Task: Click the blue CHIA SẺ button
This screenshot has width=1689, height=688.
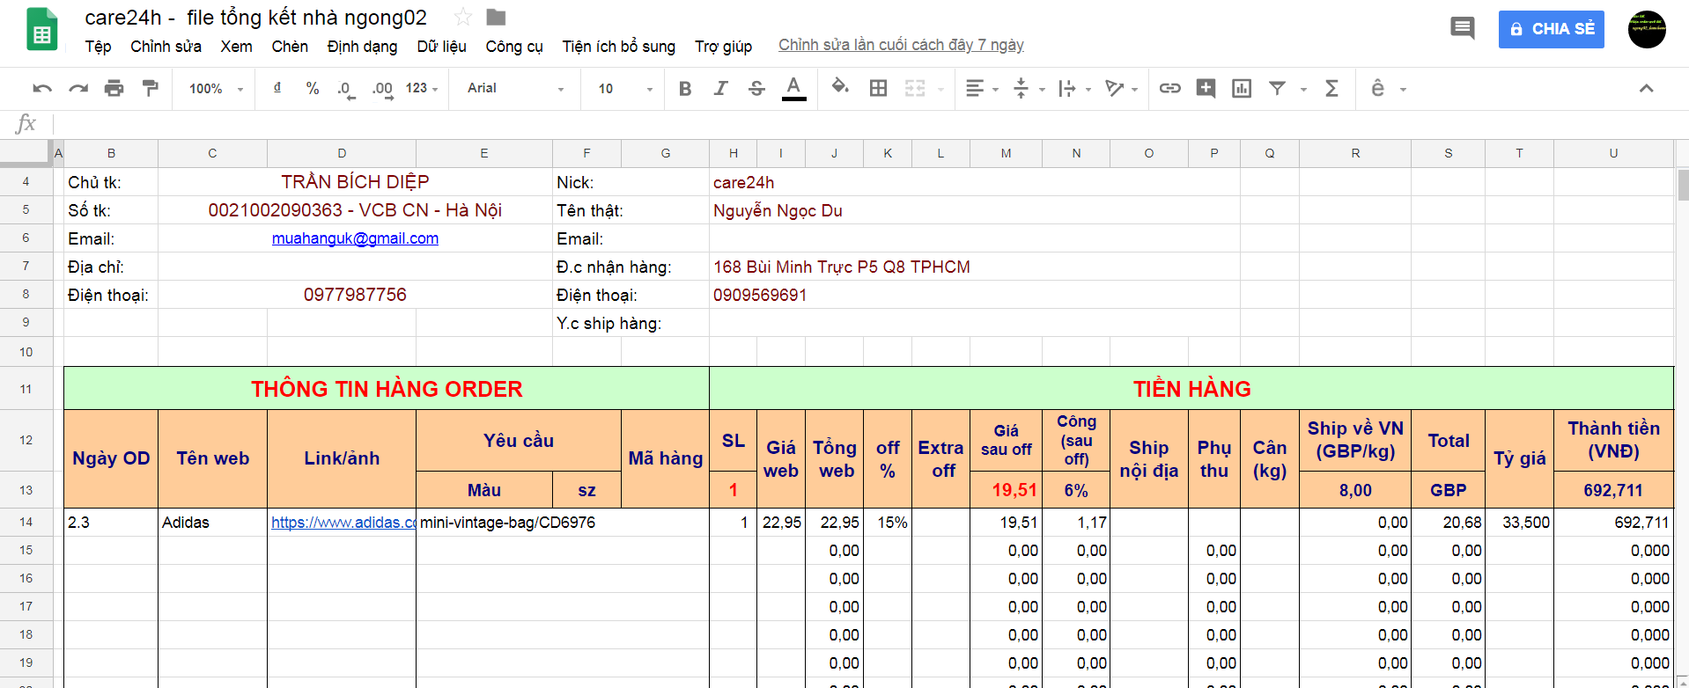Action: pyautogui.click(x=1551, y=29)
